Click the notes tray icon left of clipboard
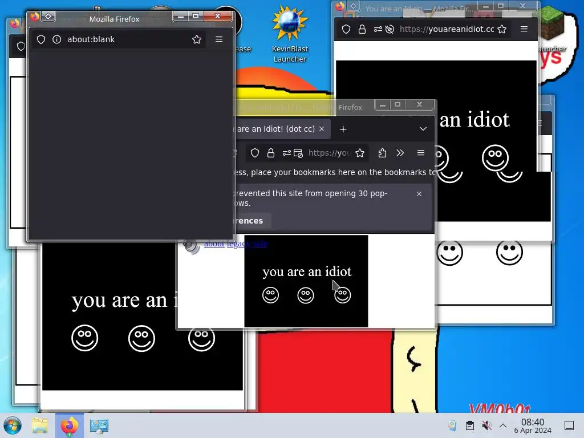 click(452, 425)
